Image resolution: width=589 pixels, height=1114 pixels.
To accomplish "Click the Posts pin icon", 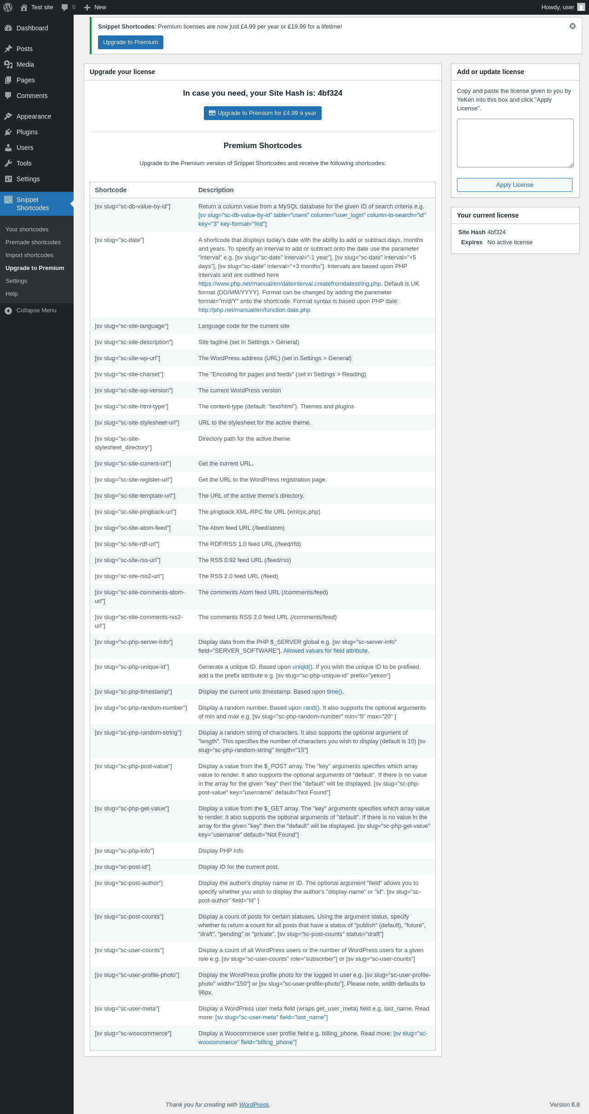I will pyautogui.click(x=8, y=49).
